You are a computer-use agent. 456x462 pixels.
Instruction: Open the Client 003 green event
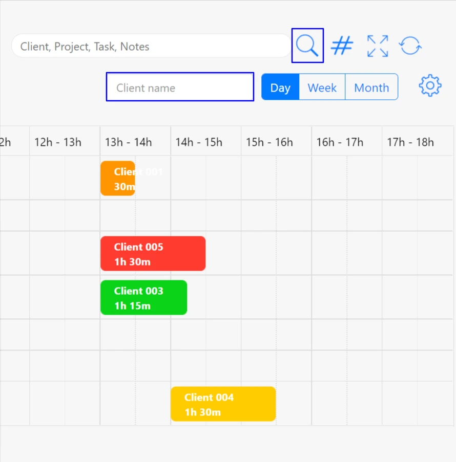click(x=143, y=297)
